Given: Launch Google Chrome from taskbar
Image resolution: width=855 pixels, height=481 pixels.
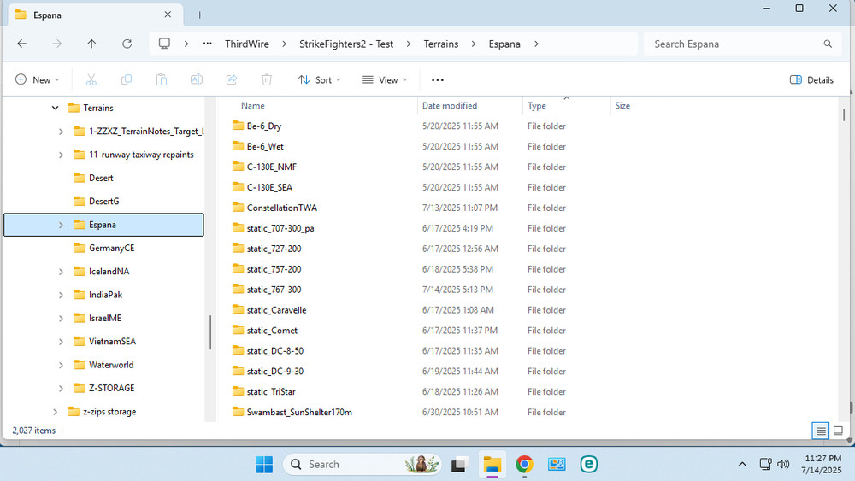Looking at the screenshot, I should [524, 465].
